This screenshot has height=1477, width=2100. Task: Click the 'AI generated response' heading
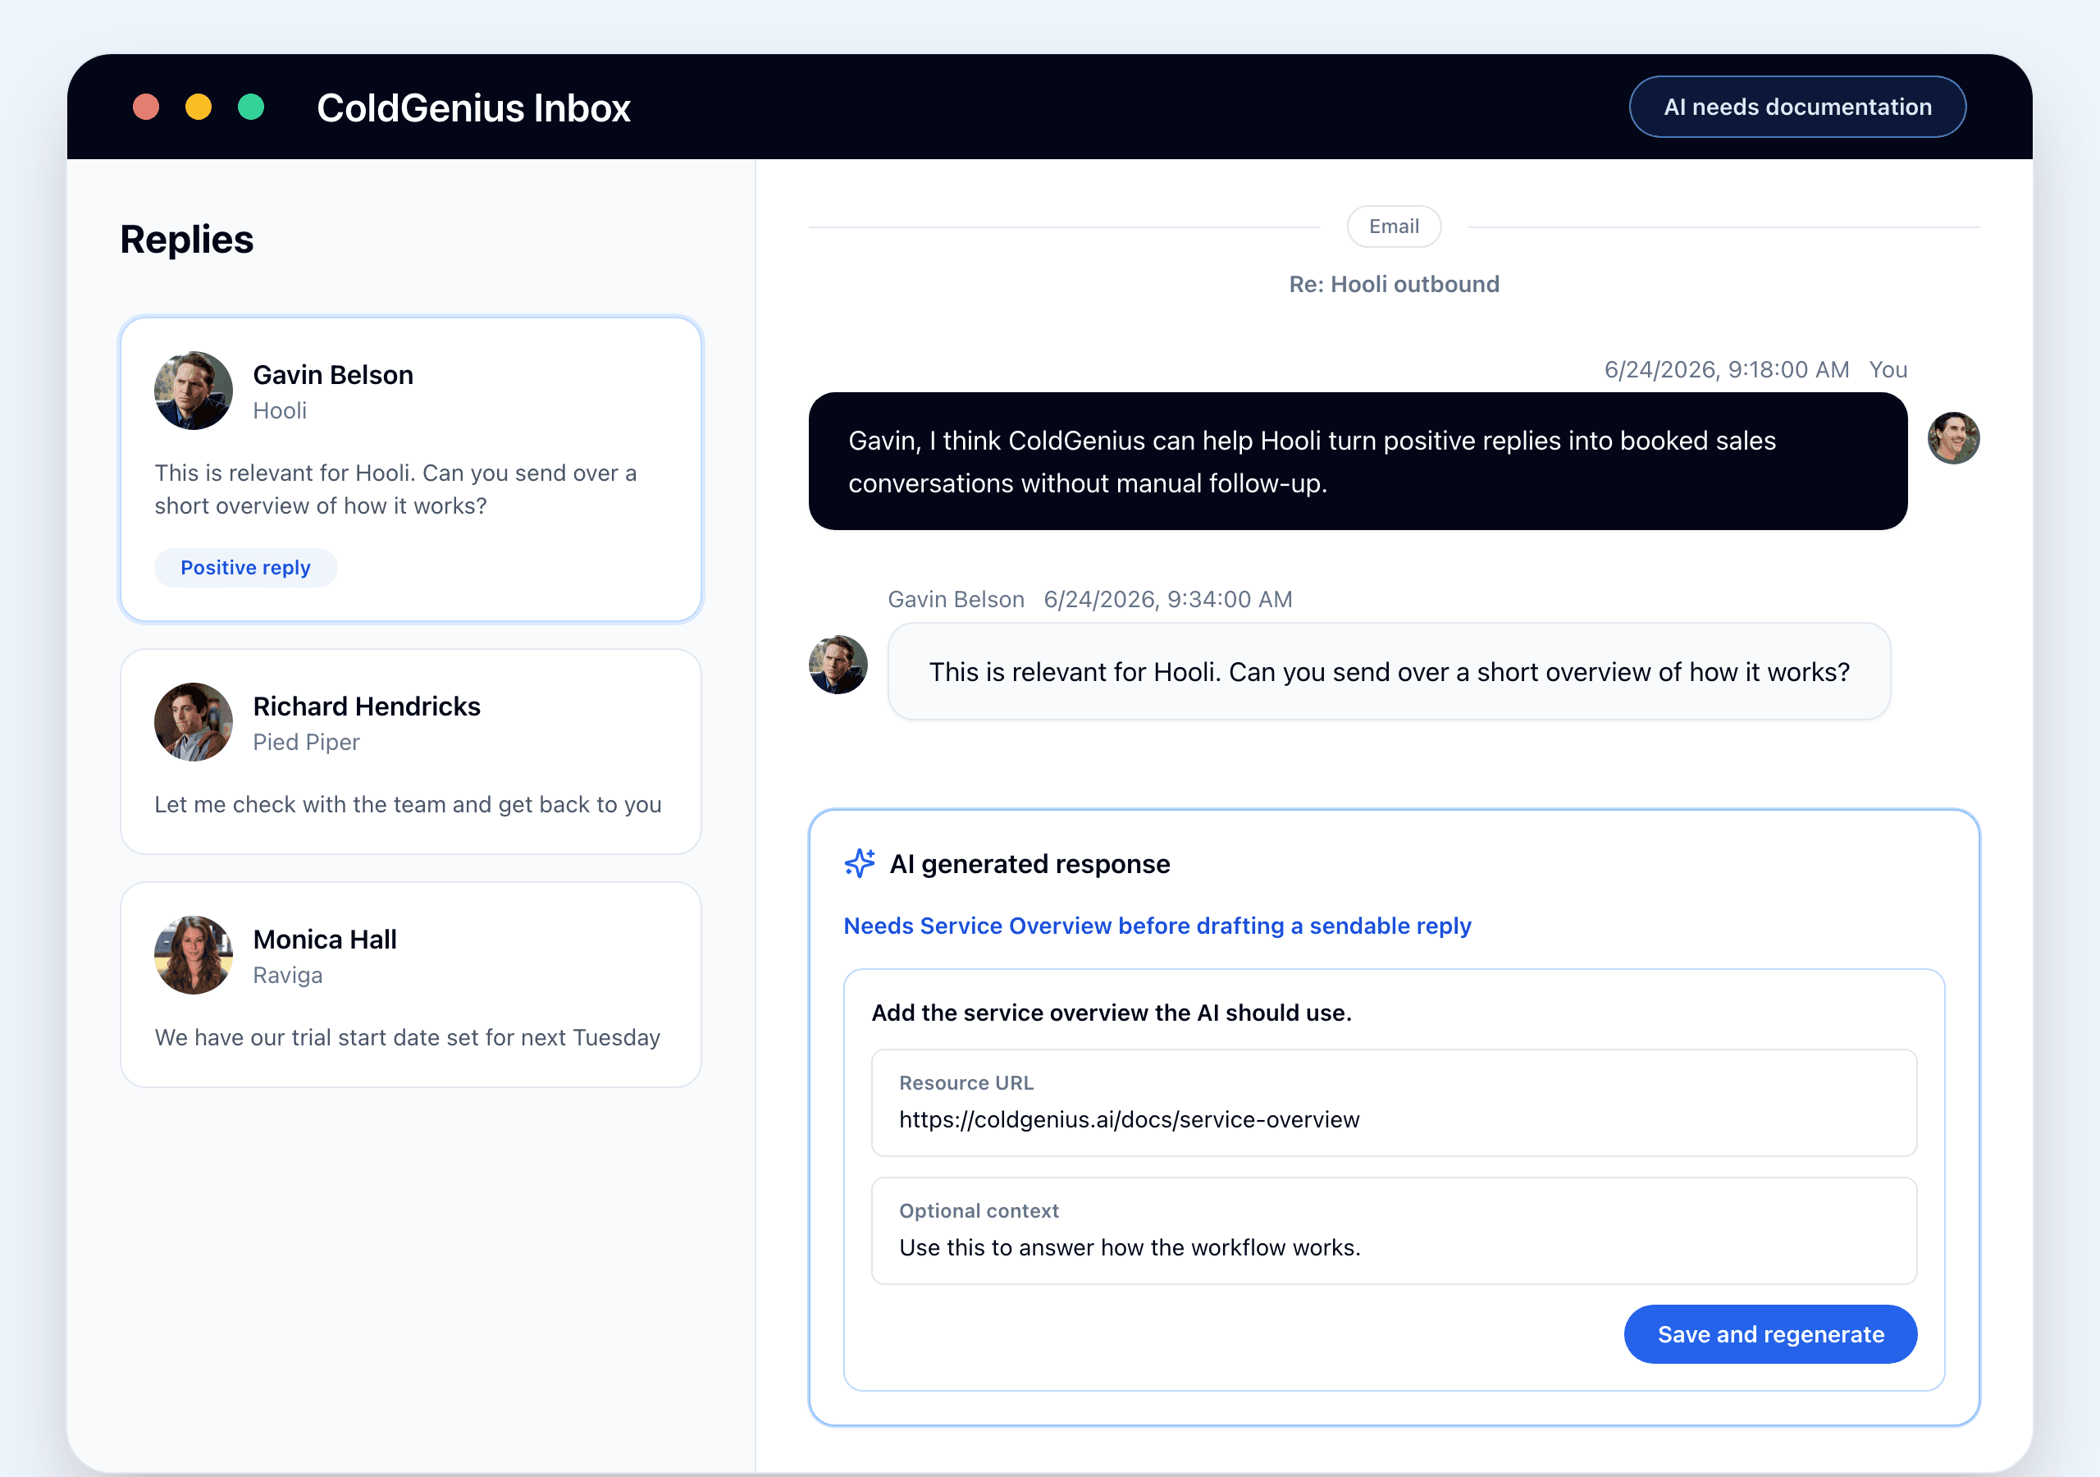coord(1029,864)
